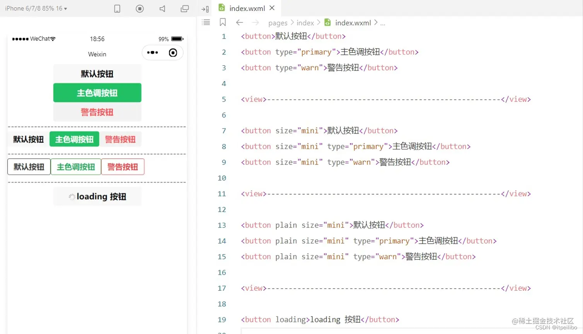Select the 'index' breadcrumb folder
The height and width of the screenshot is (334, 583).
(x=305, y=23)
